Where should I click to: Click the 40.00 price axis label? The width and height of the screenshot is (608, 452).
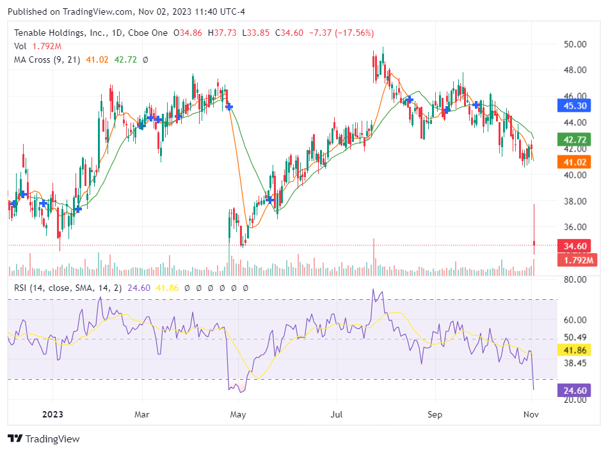pyautogui.click(x=575, y=175)
